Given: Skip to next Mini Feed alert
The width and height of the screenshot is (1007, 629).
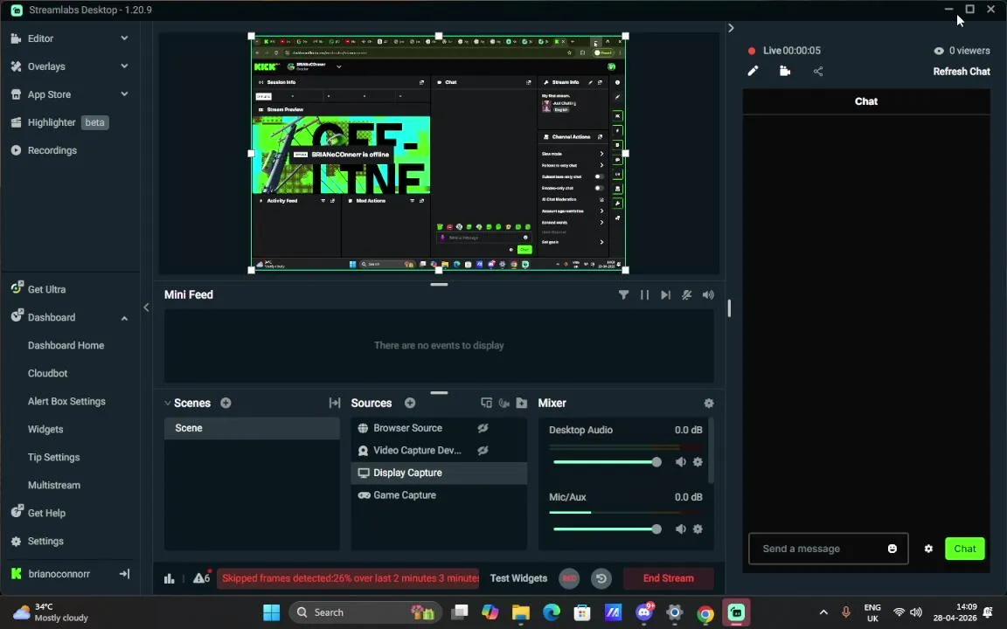Looking at the screenshot, I should click(665, 294).
